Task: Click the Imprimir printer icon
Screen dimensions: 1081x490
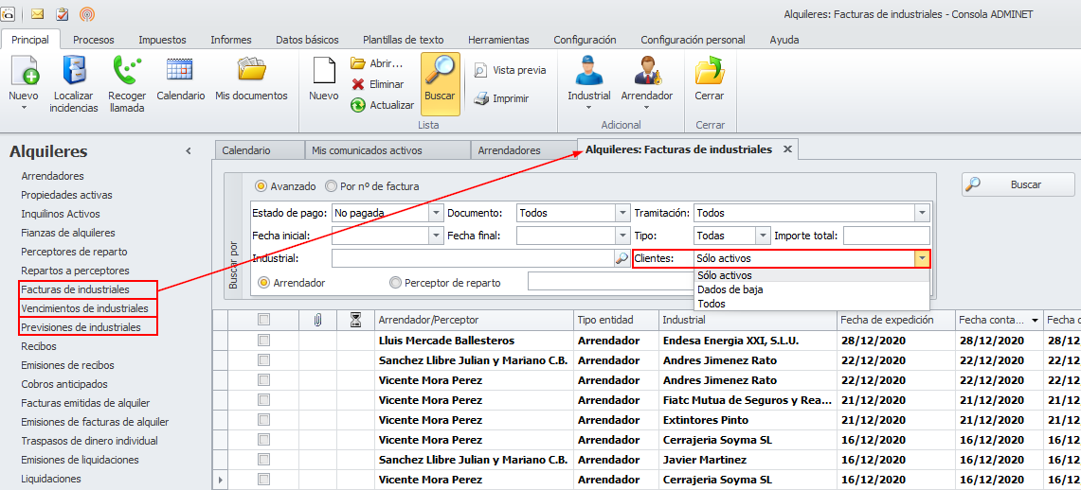Action: (481, 98)
